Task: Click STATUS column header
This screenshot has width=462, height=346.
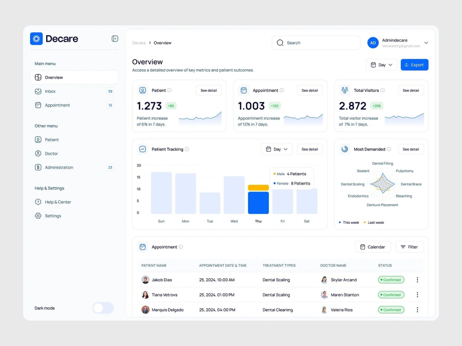Action: coord(385,265)
